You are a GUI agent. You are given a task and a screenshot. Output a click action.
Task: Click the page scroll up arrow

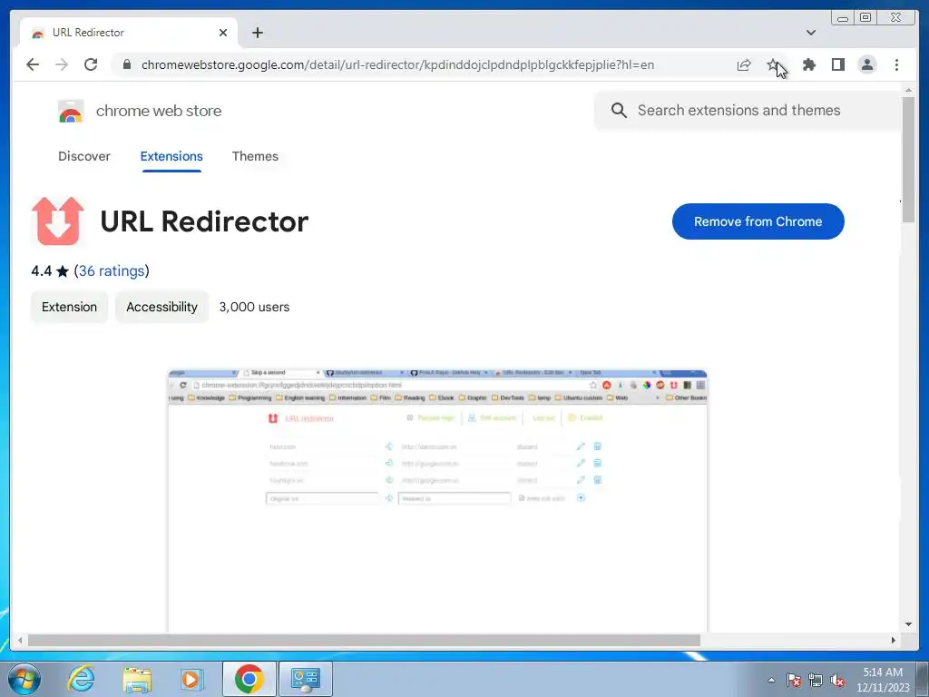(908, 90)
